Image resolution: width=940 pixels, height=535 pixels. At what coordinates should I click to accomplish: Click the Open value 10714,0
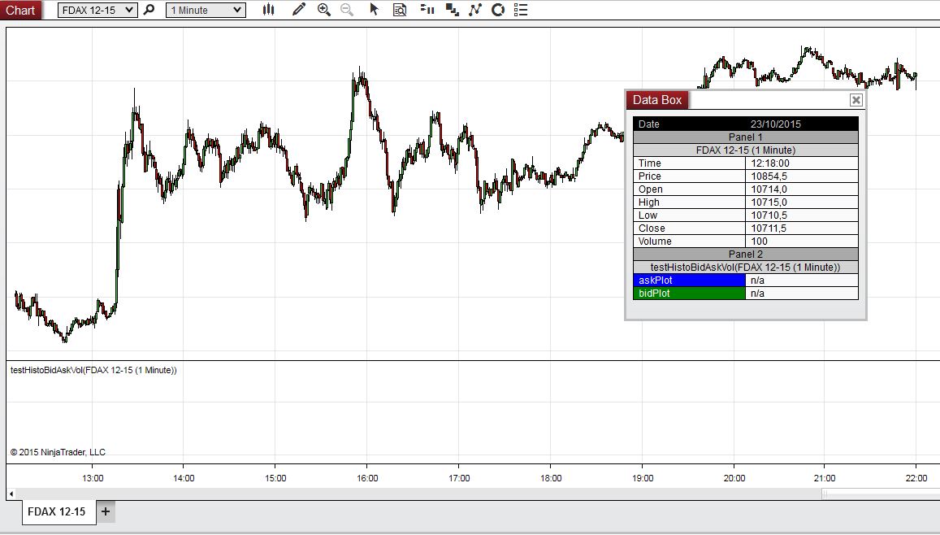[769, 189]
